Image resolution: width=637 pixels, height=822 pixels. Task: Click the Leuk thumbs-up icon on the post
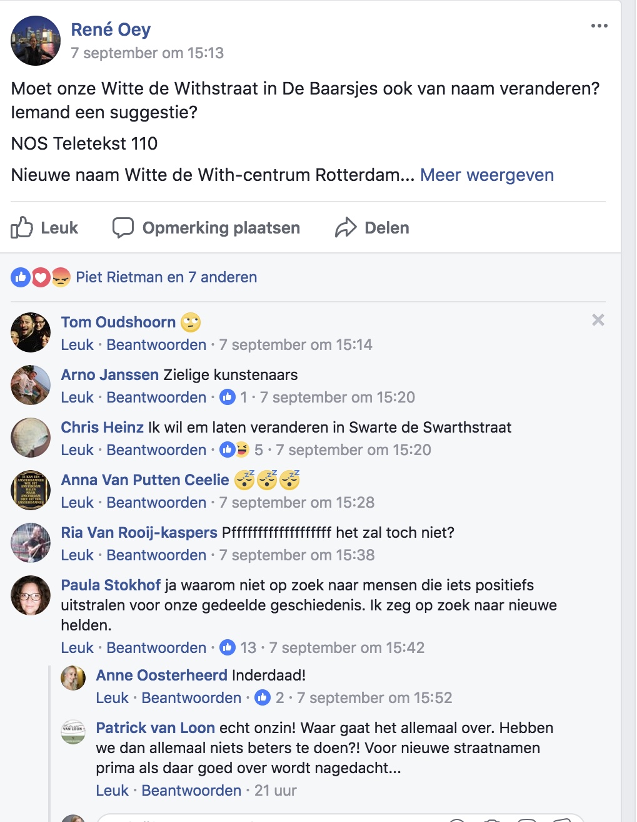tap(22, 228)
